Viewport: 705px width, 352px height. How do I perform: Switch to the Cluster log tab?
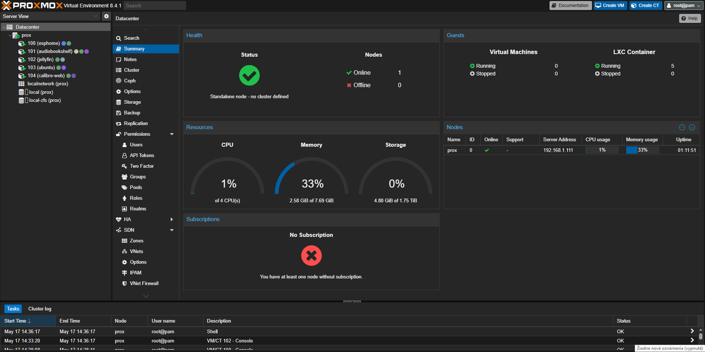pyautogui.click(x=40, y=309)
